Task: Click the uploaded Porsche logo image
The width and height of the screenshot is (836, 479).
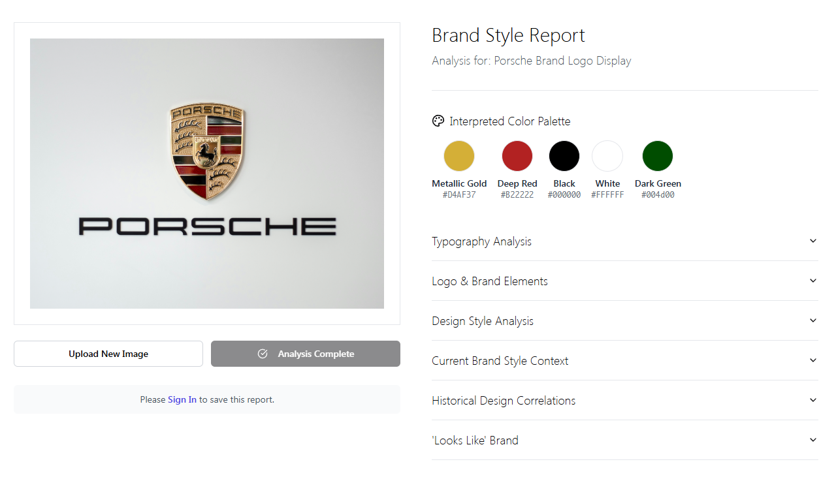Action: coord(207,174)
